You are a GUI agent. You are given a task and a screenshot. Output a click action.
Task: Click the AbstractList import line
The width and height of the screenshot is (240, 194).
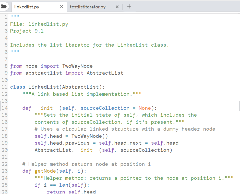click(66, 73)
